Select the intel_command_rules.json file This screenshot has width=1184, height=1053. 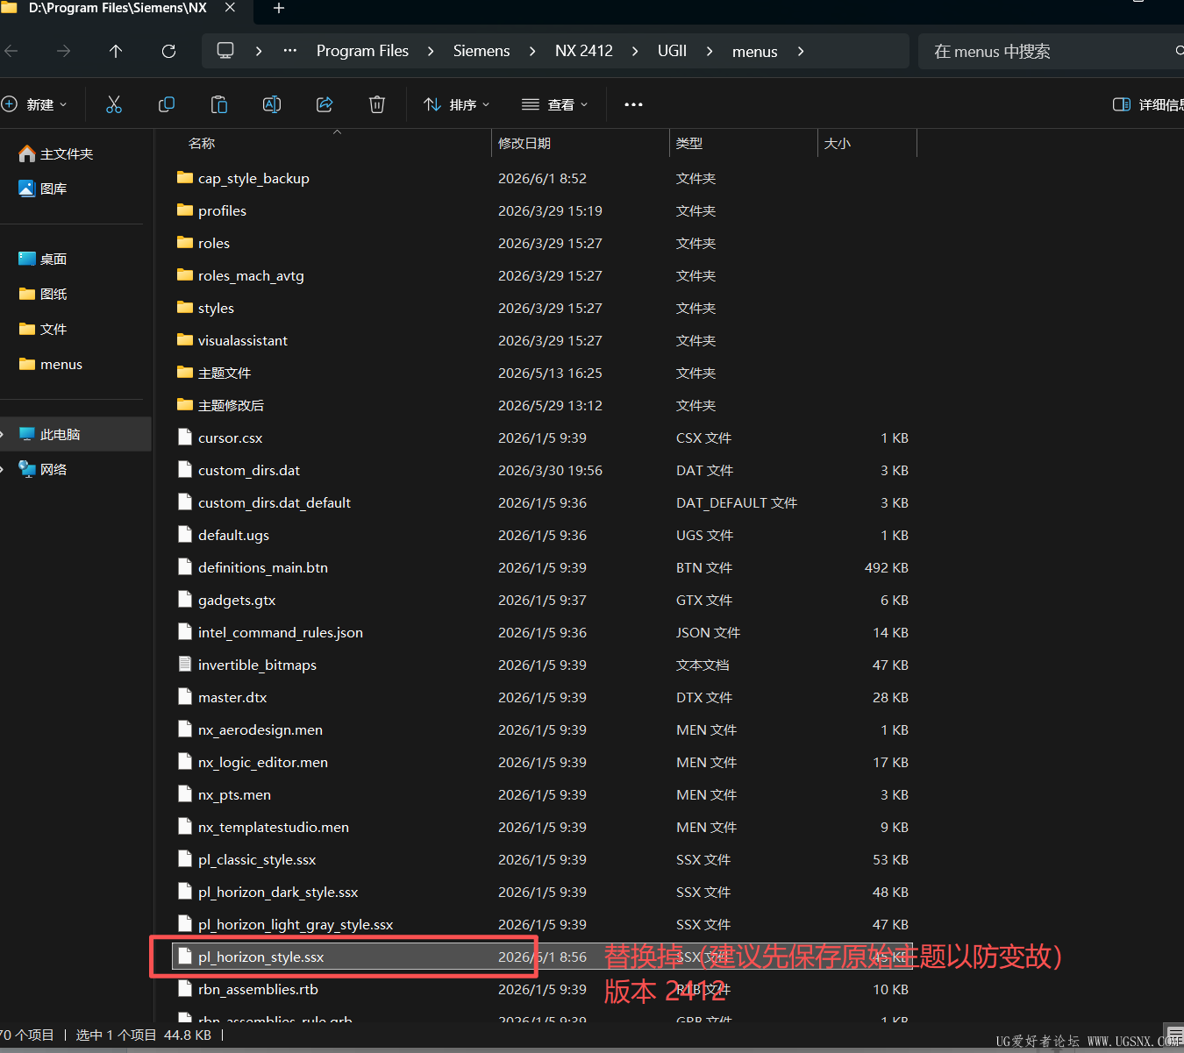coord(542,632)
